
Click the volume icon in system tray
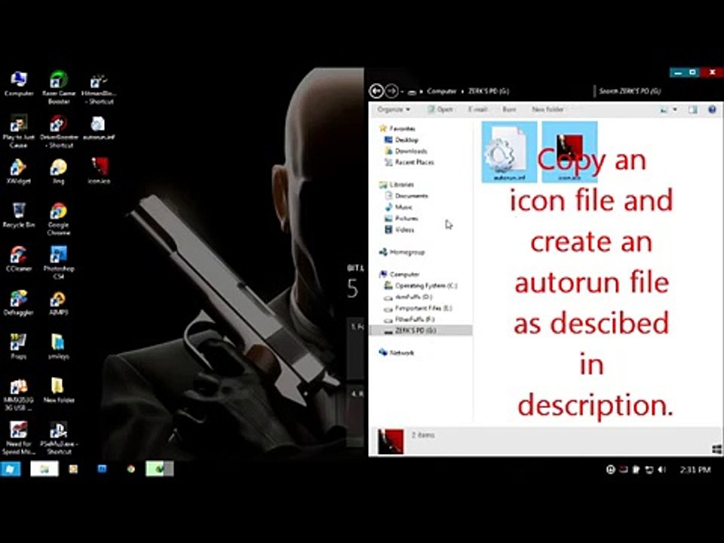pyautogui.click(x=661, y=470)
